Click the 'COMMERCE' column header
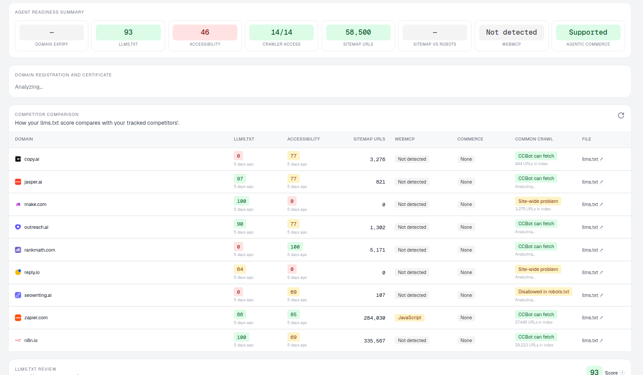 tap(470, 139)
